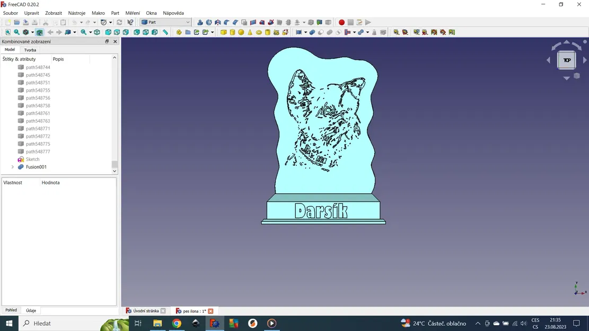This screenshot has height=331, width=589.
Task: Activate the What's This help cursor
Action: coord(130,23)
